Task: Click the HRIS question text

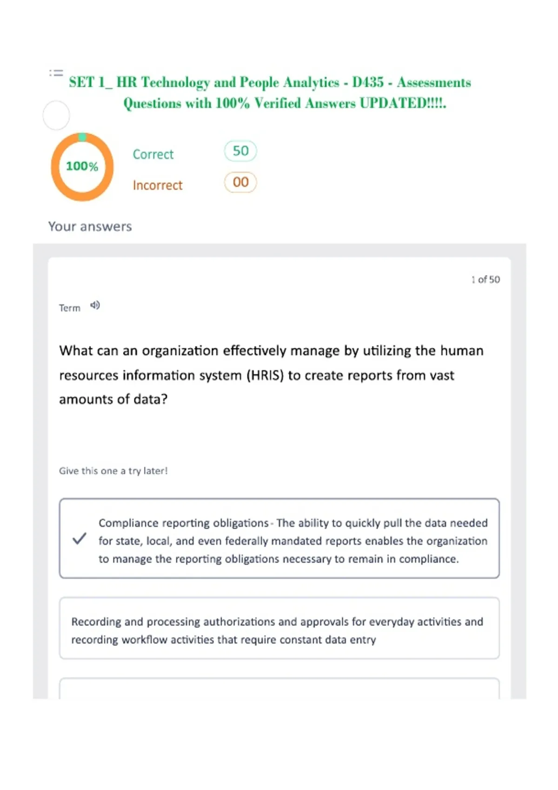Action: [x=272, y=375]
